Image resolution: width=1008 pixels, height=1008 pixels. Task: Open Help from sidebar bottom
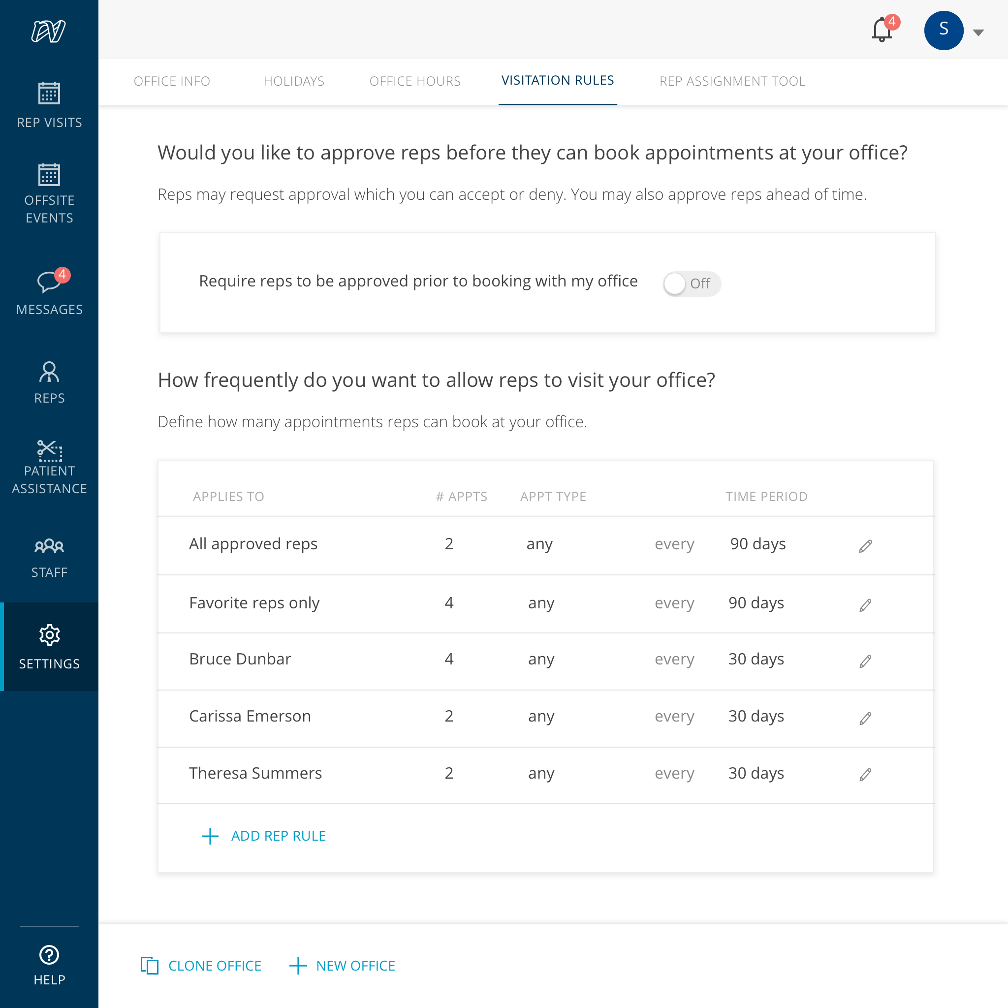[x=49, y=965]
